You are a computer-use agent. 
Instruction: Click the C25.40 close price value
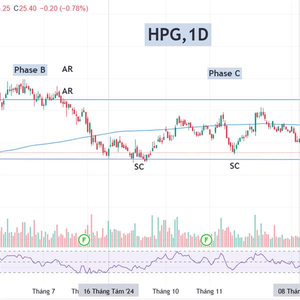point(25,8)
